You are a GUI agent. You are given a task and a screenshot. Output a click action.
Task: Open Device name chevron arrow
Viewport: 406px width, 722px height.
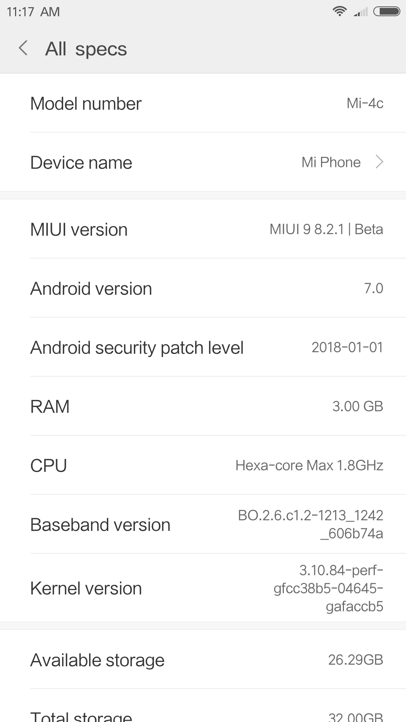click(x=380, y=162)
